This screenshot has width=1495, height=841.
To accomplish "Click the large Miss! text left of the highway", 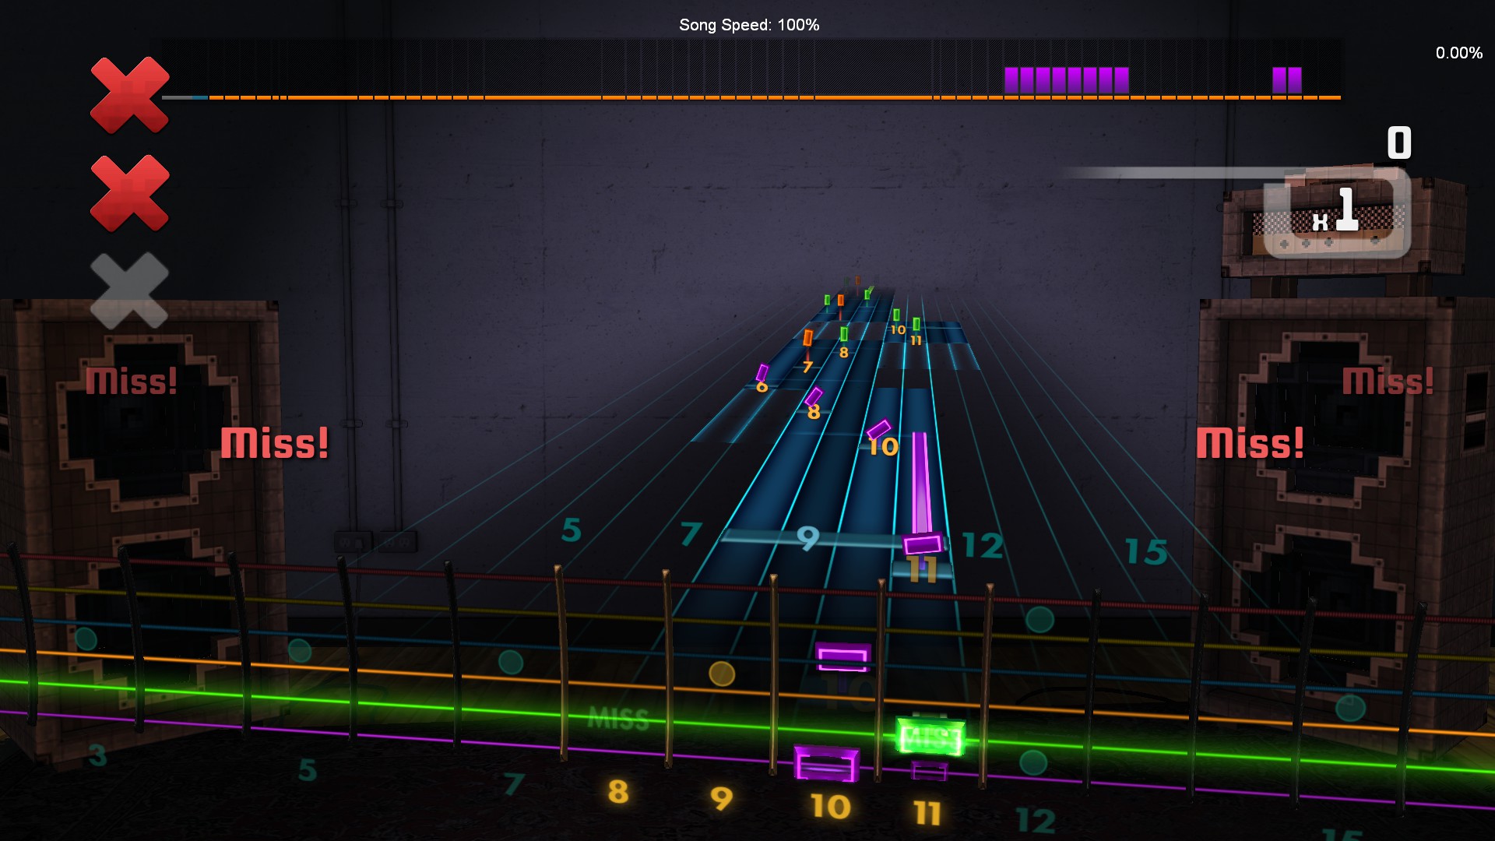I will [275, 442].
